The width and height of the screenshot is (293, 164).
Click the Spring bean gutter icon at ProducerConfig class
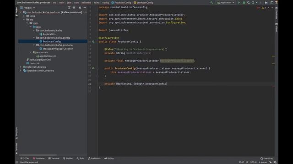93,41
